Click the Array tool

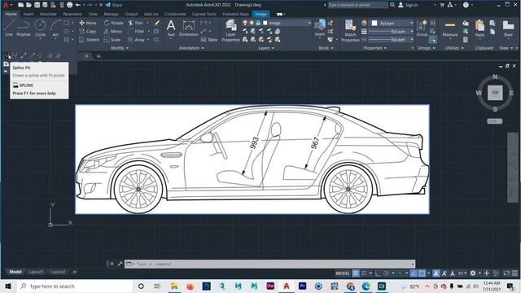point(136,40)
